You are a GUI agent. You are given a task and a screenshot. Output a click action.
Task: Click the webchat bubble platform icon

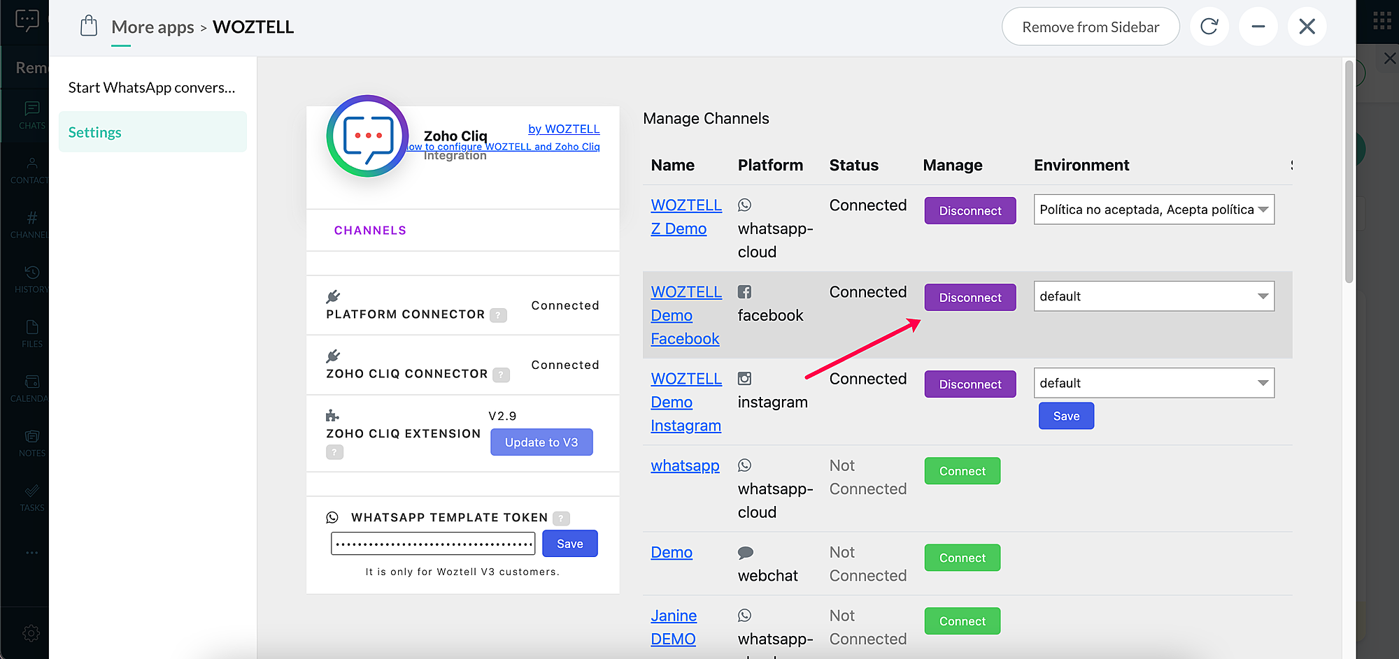coord(745,553)
